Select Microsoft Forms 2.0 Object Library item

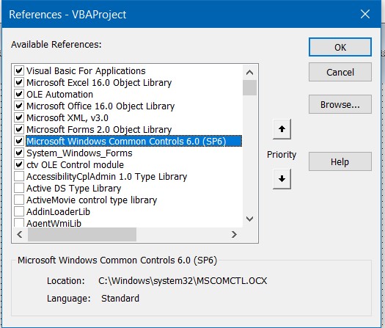click(x=99, y=129)
